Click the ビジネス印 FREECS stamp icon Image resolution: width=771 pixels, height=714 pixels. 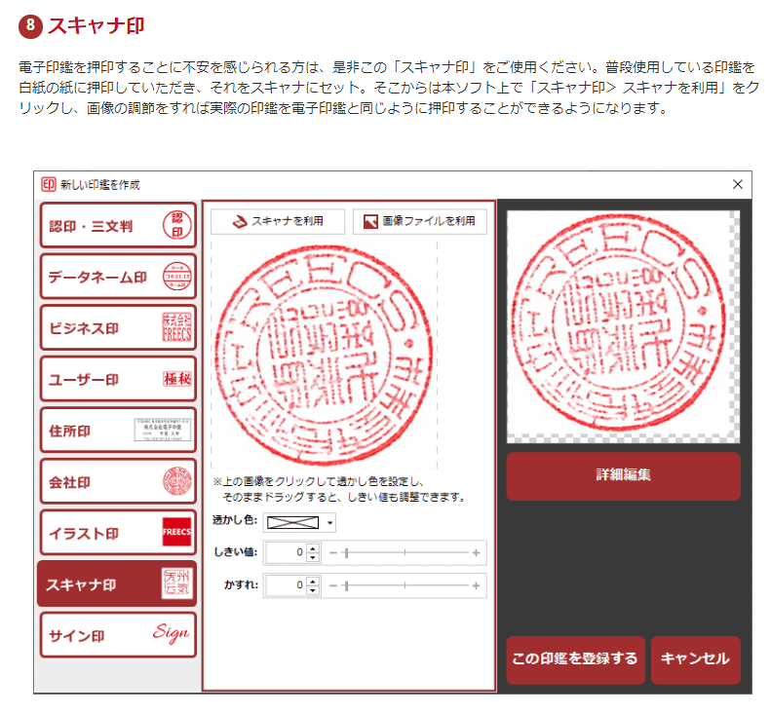pos(176,327)
